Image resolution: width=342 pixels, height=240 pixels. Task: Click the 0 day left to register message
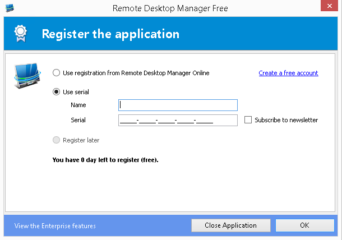[x=105, y=160]
